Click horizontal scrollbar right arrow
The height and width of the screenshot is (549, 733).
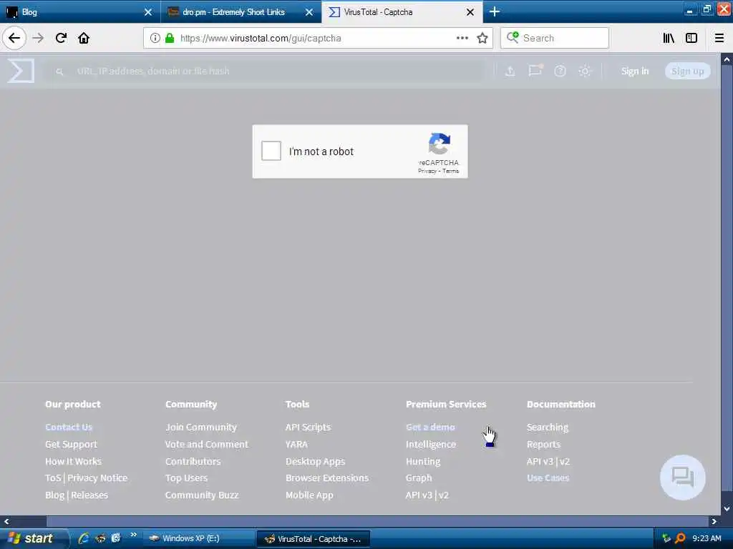pos(714,521)
